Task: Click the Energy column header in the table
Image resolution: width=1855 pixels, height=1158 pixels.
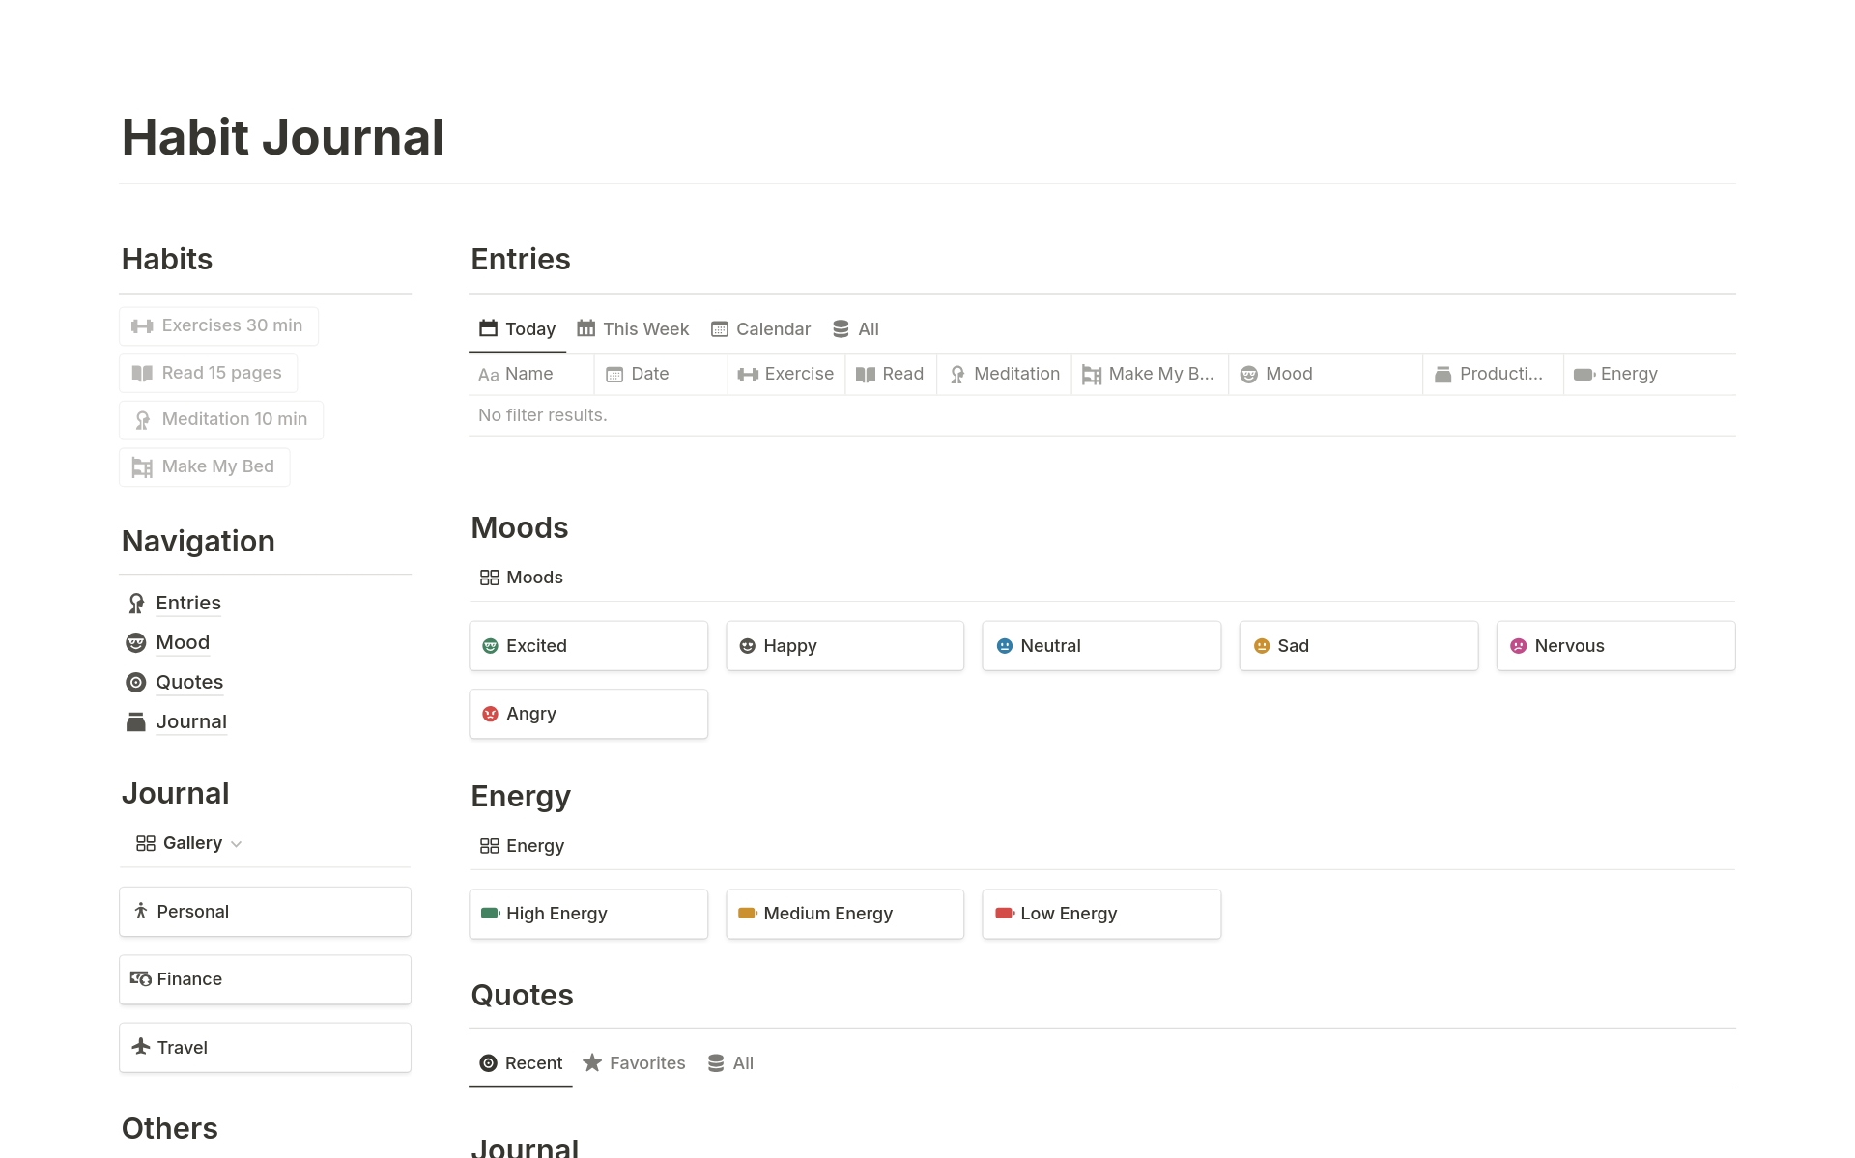Action: tap(1628, 375)
